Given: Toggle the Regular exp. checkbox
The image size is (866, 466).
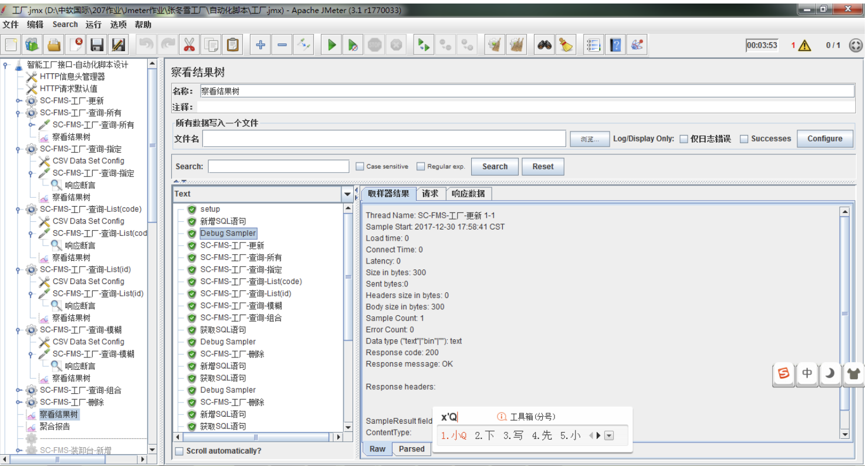Looking at the screenshot, I should pos(421,167).
